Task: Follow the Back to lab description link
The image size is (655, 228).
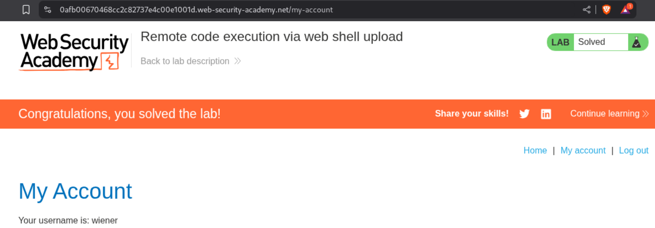Action: click(x=185, y=61)
